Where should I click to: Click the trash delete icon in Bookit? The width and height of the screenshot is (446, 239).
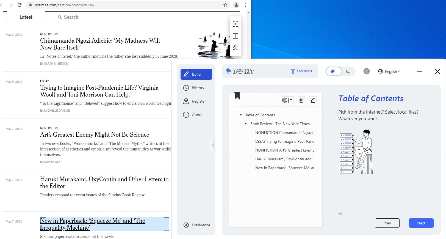pos(301,100)
